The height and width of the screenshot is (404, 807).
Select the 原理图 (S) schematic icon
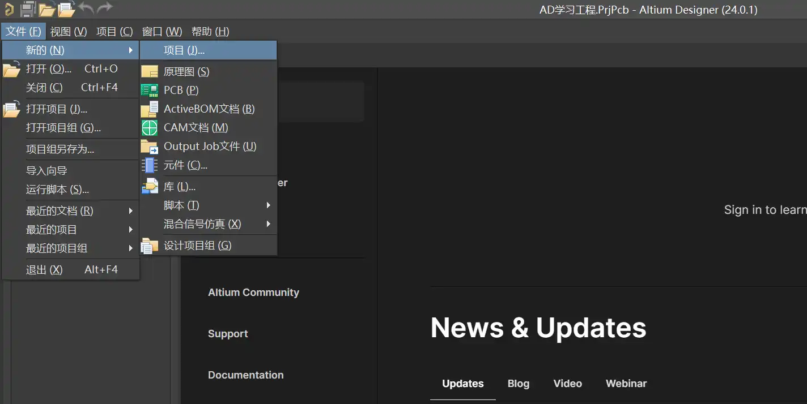149,72
